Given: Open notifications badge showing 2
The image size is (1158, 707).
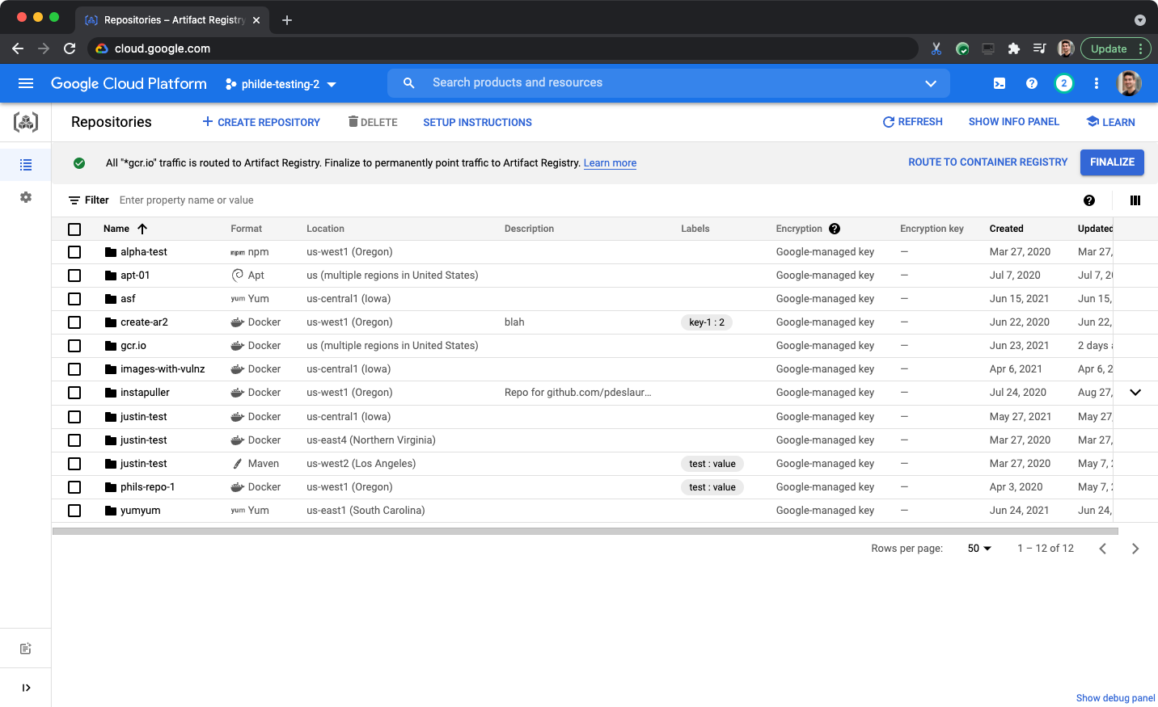Looking at the screenshot, I should pyautogui.click(x=1064, y=83).
